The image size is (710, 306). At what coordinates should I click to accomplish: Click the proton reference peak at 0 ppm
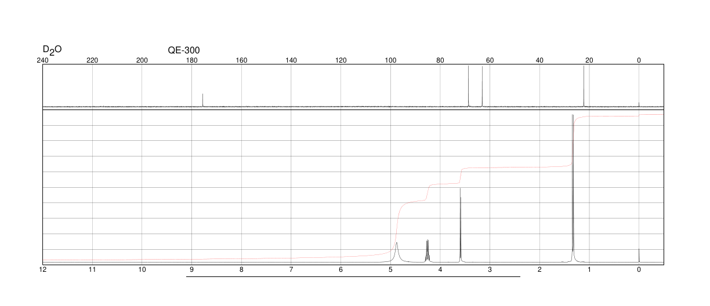pos(639,256)
